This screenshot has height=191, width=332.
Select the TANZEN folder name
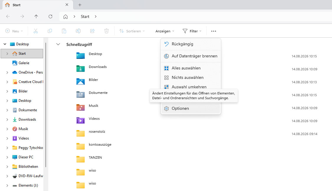point(95,157)
